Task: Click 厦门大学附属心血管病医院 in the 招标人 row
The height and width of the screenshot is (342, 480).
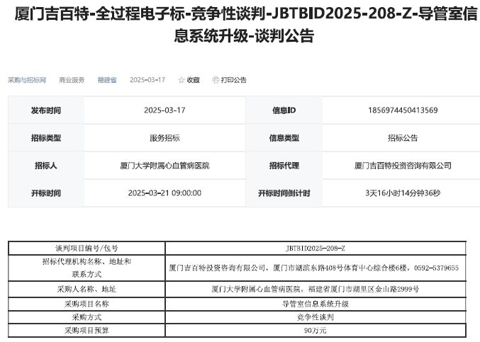Action: [x=164, y=166]
